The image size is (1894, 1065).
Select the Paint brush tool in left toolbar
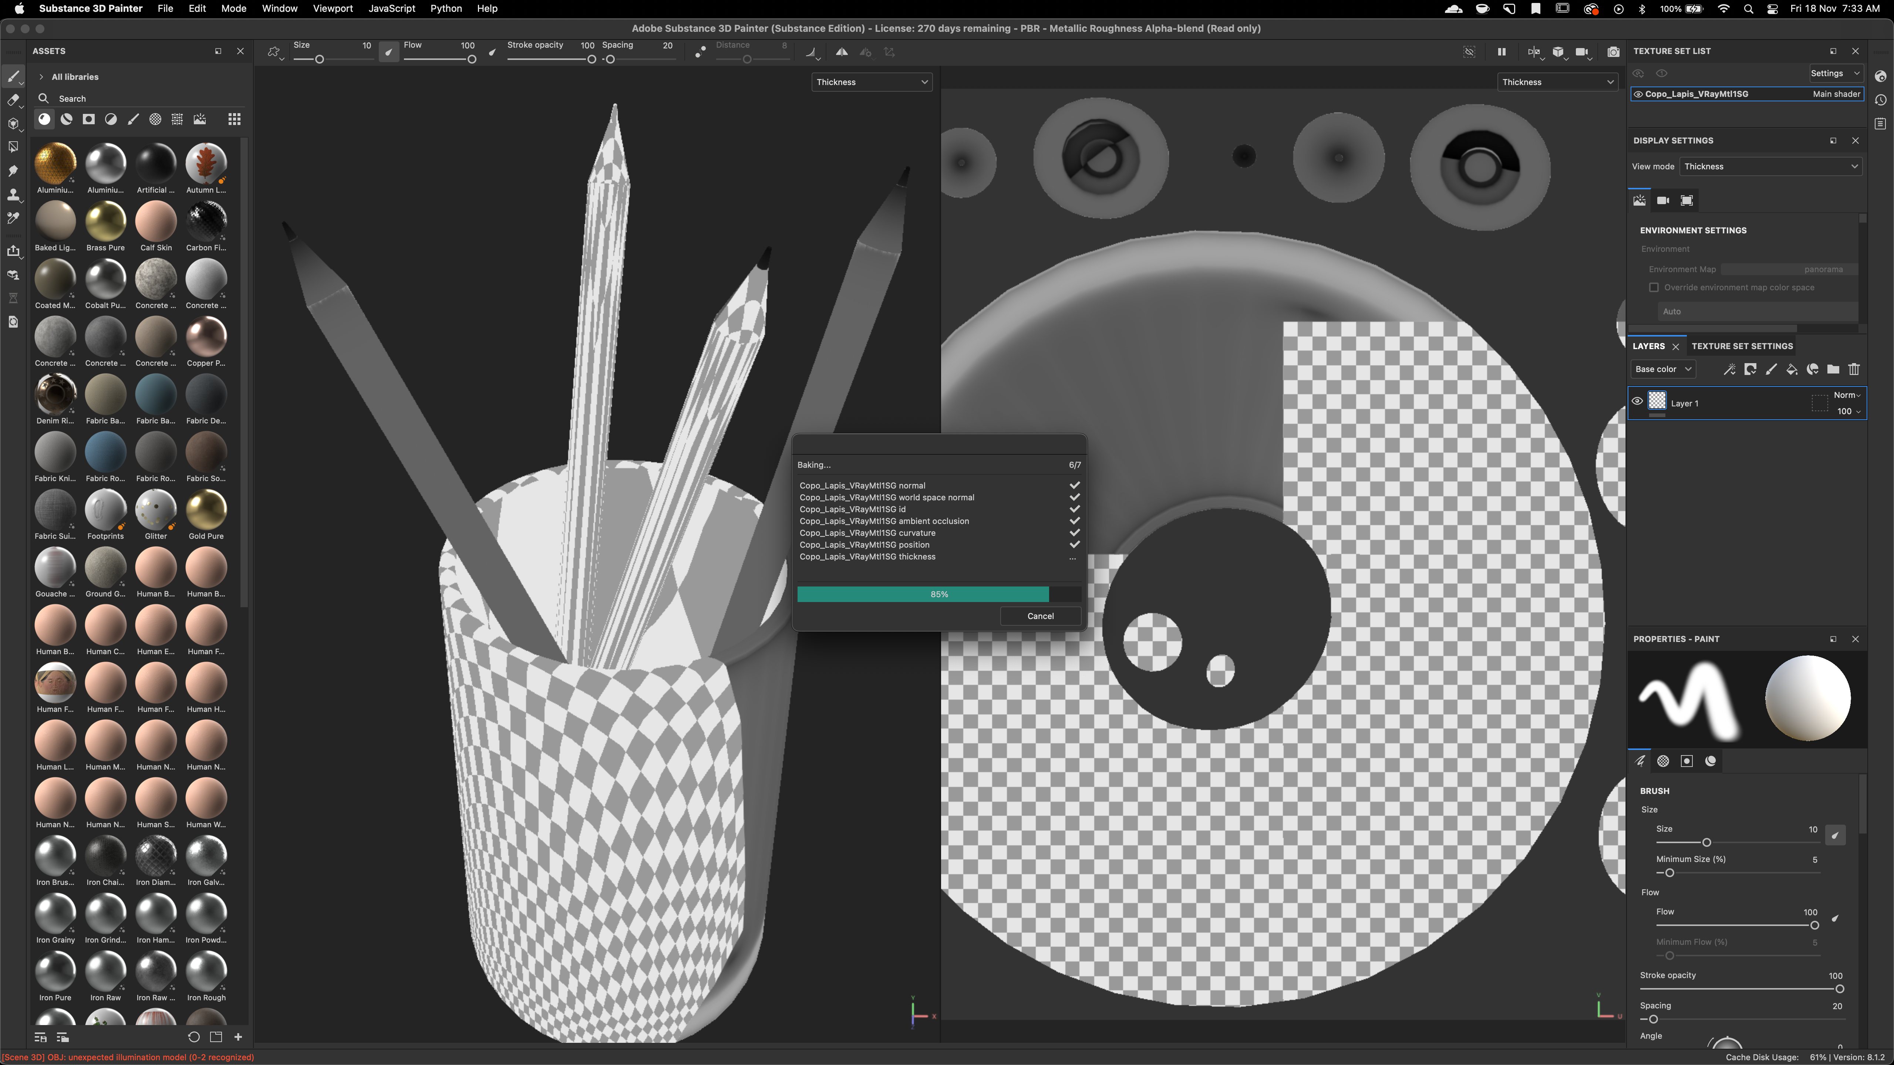13,77
